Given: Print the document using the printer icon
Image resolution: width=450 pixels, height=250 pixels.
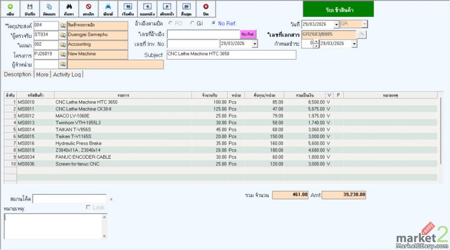Looking at the screenshot, I should (107, 8).
